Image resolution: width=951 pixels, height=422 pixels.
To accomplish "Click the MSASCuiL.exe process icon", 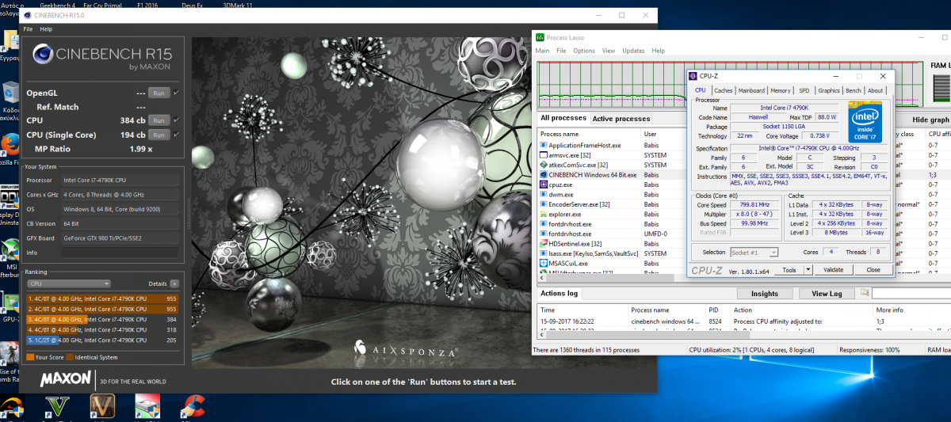I will click(x=543, y=264).
